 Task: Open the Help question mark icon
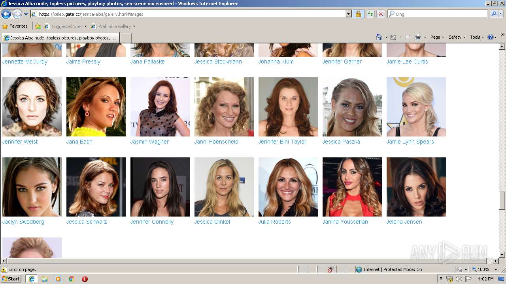tap(490, 37)
